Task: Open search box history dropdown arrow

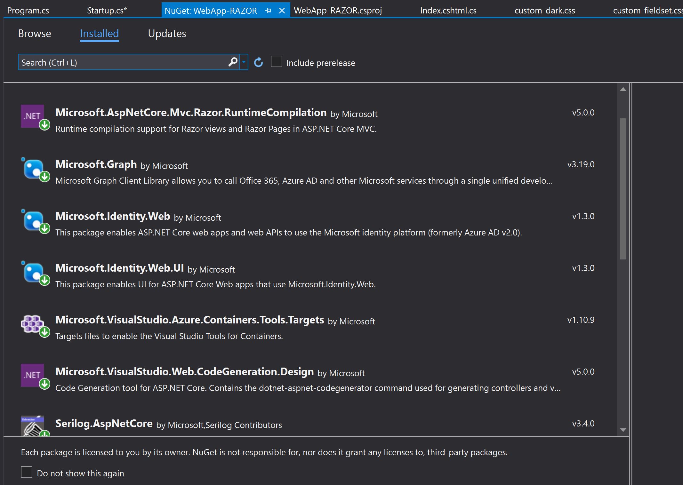Action: tap(244, 62)
